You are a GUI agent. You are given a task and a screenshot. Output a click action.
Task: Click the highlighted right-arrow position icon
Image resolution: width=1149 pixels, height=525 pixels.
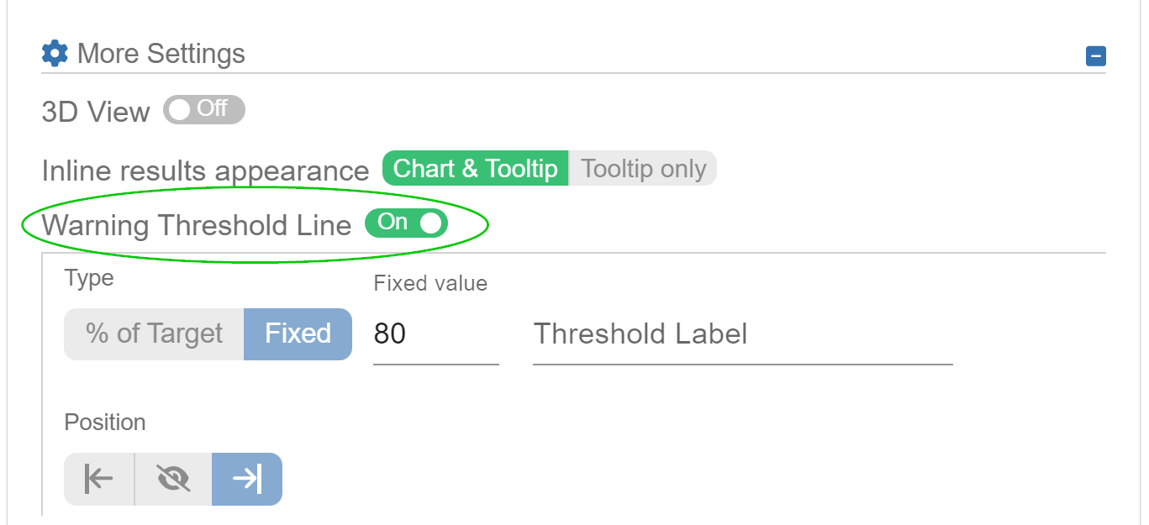tap(246, 479)
